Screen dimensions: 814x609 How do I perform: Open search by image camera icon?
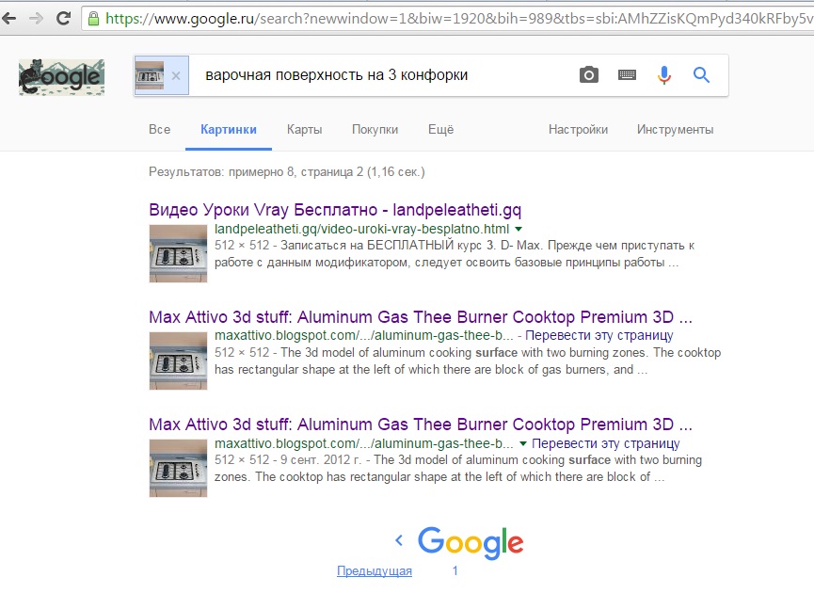pyautogui.click(x=589, y=75)
